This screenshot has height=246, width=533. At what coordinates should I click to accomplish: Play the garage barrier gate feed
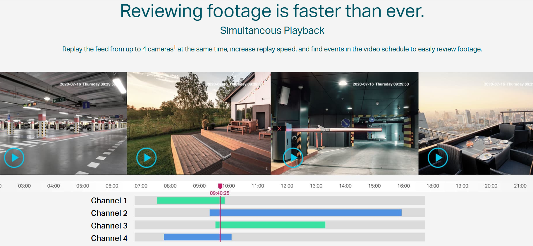click(x=293, y=158)
